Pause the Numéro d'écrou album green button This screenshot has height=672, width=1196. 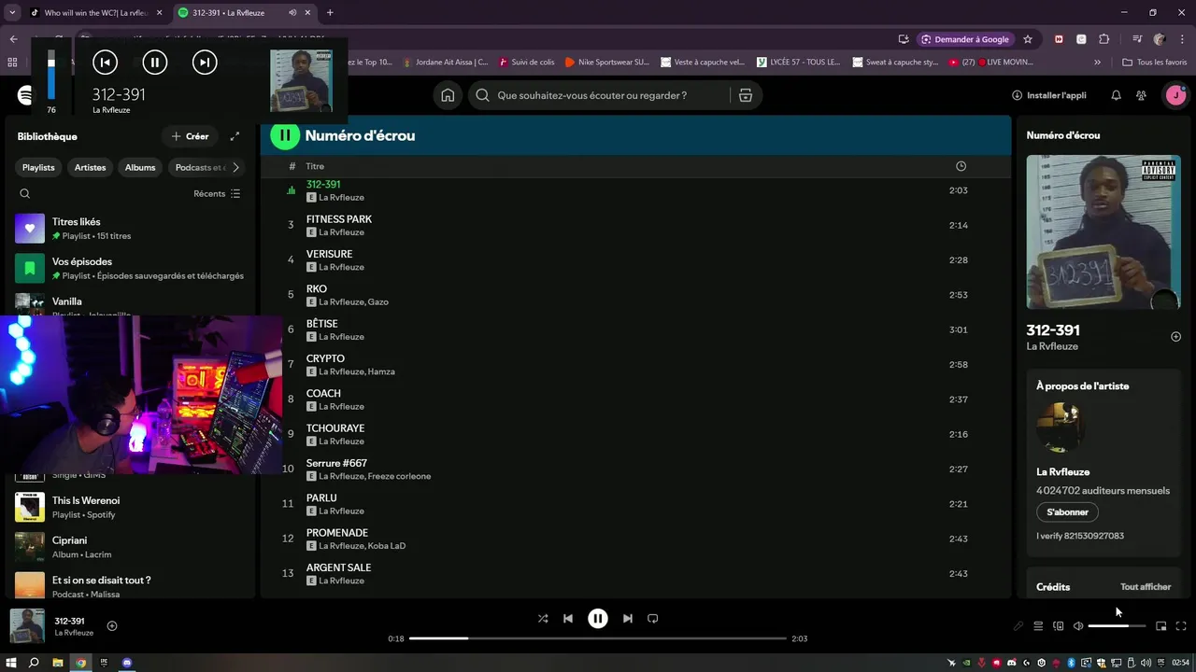tap(285, 135)
